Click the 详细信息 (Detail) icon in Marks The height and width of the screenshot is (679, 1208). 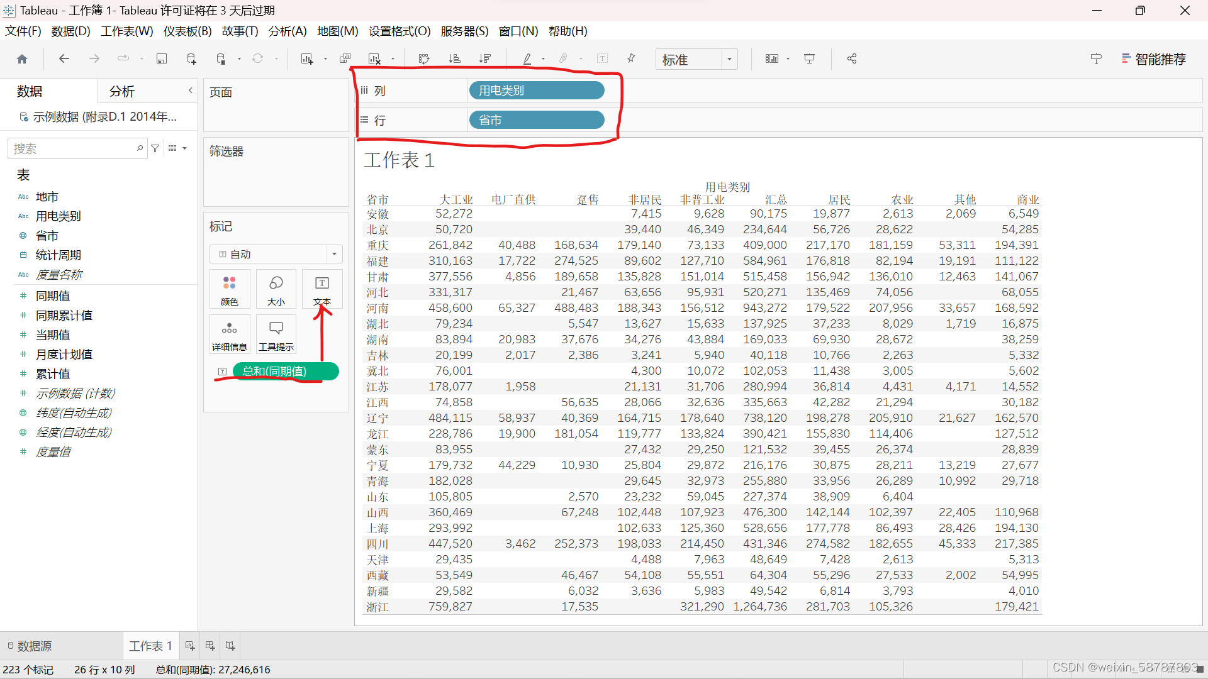[x=229, y=334]
